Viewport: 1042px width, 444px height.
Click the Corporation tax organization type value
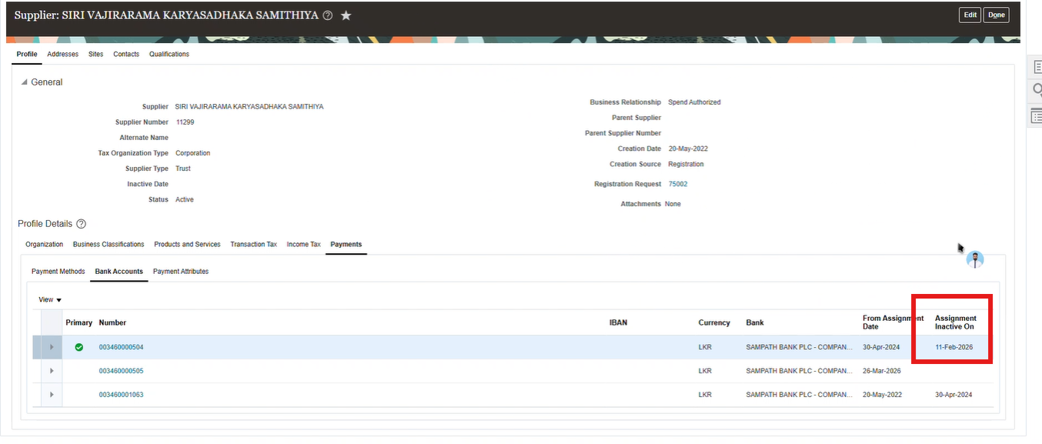click(x=192, y=153)
